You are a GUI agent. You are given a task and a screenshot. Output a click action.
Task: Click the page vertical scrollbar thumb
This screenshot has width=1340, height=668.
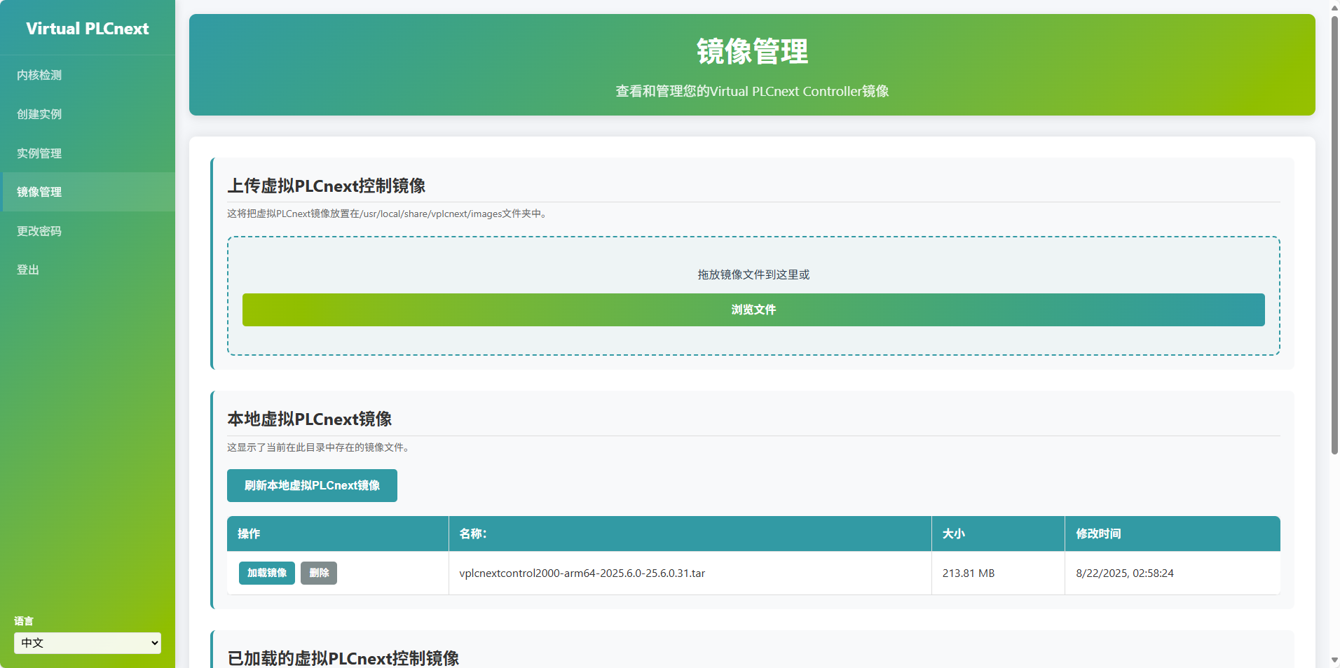point(1334,235)
